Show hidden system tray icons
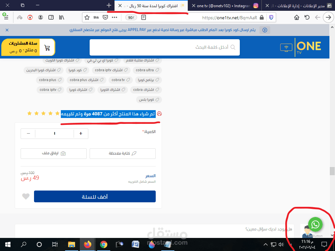Viewport: 335px width, 251px height. tap(265, 244)
